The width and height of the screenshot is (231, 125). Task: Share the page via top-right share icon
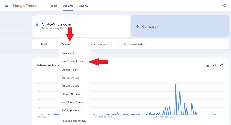pos(224,6)
